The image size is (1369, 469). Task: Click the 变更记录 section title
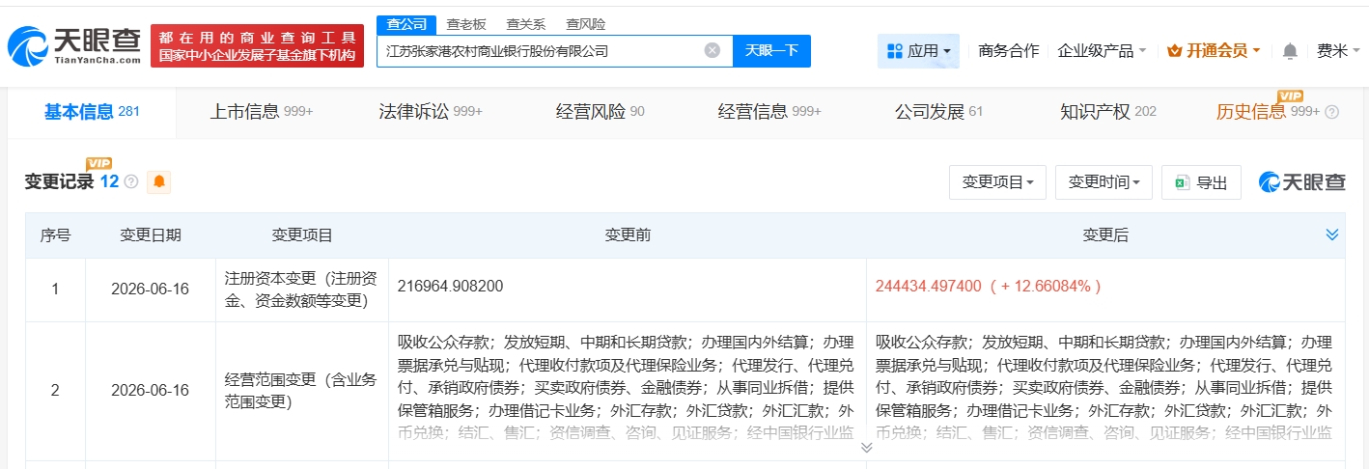tap(59, 181)
